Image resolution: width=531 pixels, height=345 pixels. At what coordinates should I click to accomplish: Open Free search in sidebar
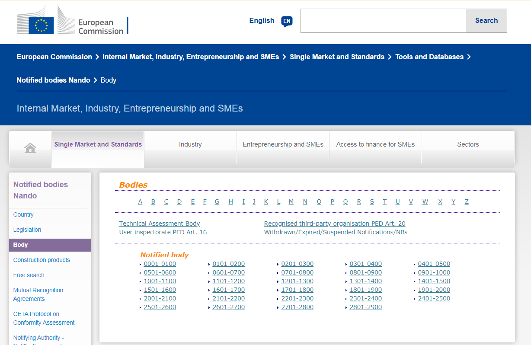click(x=29, y=275)
